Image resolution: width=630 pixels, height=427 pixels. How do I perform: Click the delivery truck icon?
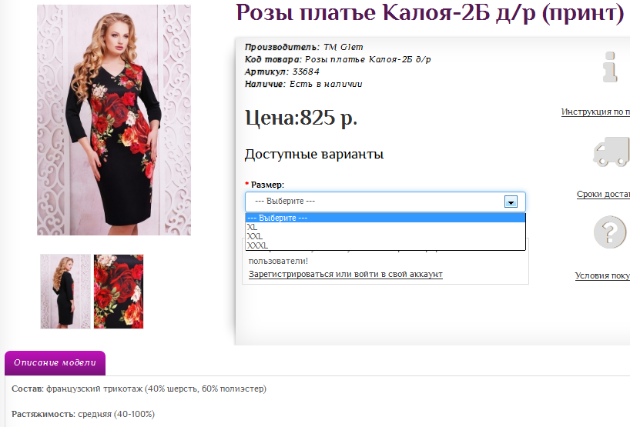612,152
